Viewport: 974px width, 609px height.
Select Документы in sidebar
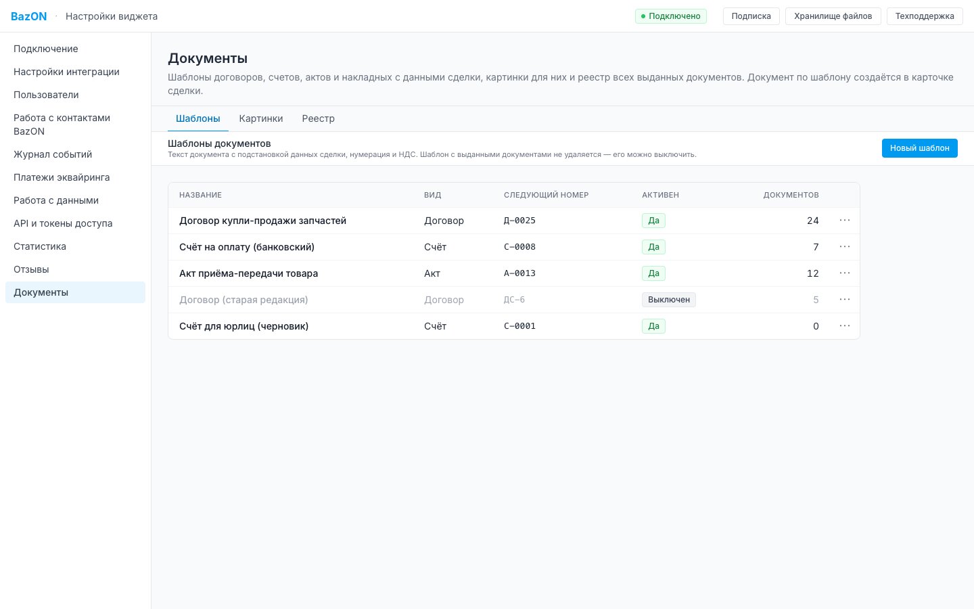pos(75,292)
